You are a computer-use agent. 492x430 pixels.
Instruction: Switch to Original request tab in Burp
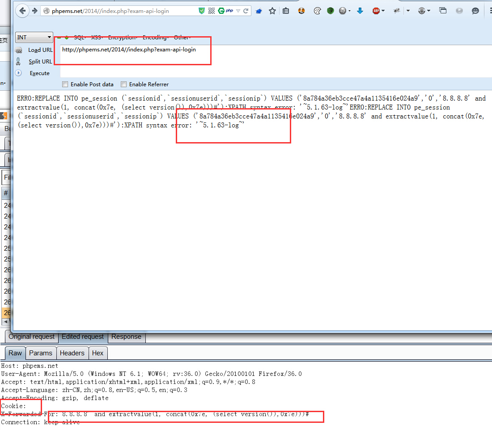click(31, 337)
